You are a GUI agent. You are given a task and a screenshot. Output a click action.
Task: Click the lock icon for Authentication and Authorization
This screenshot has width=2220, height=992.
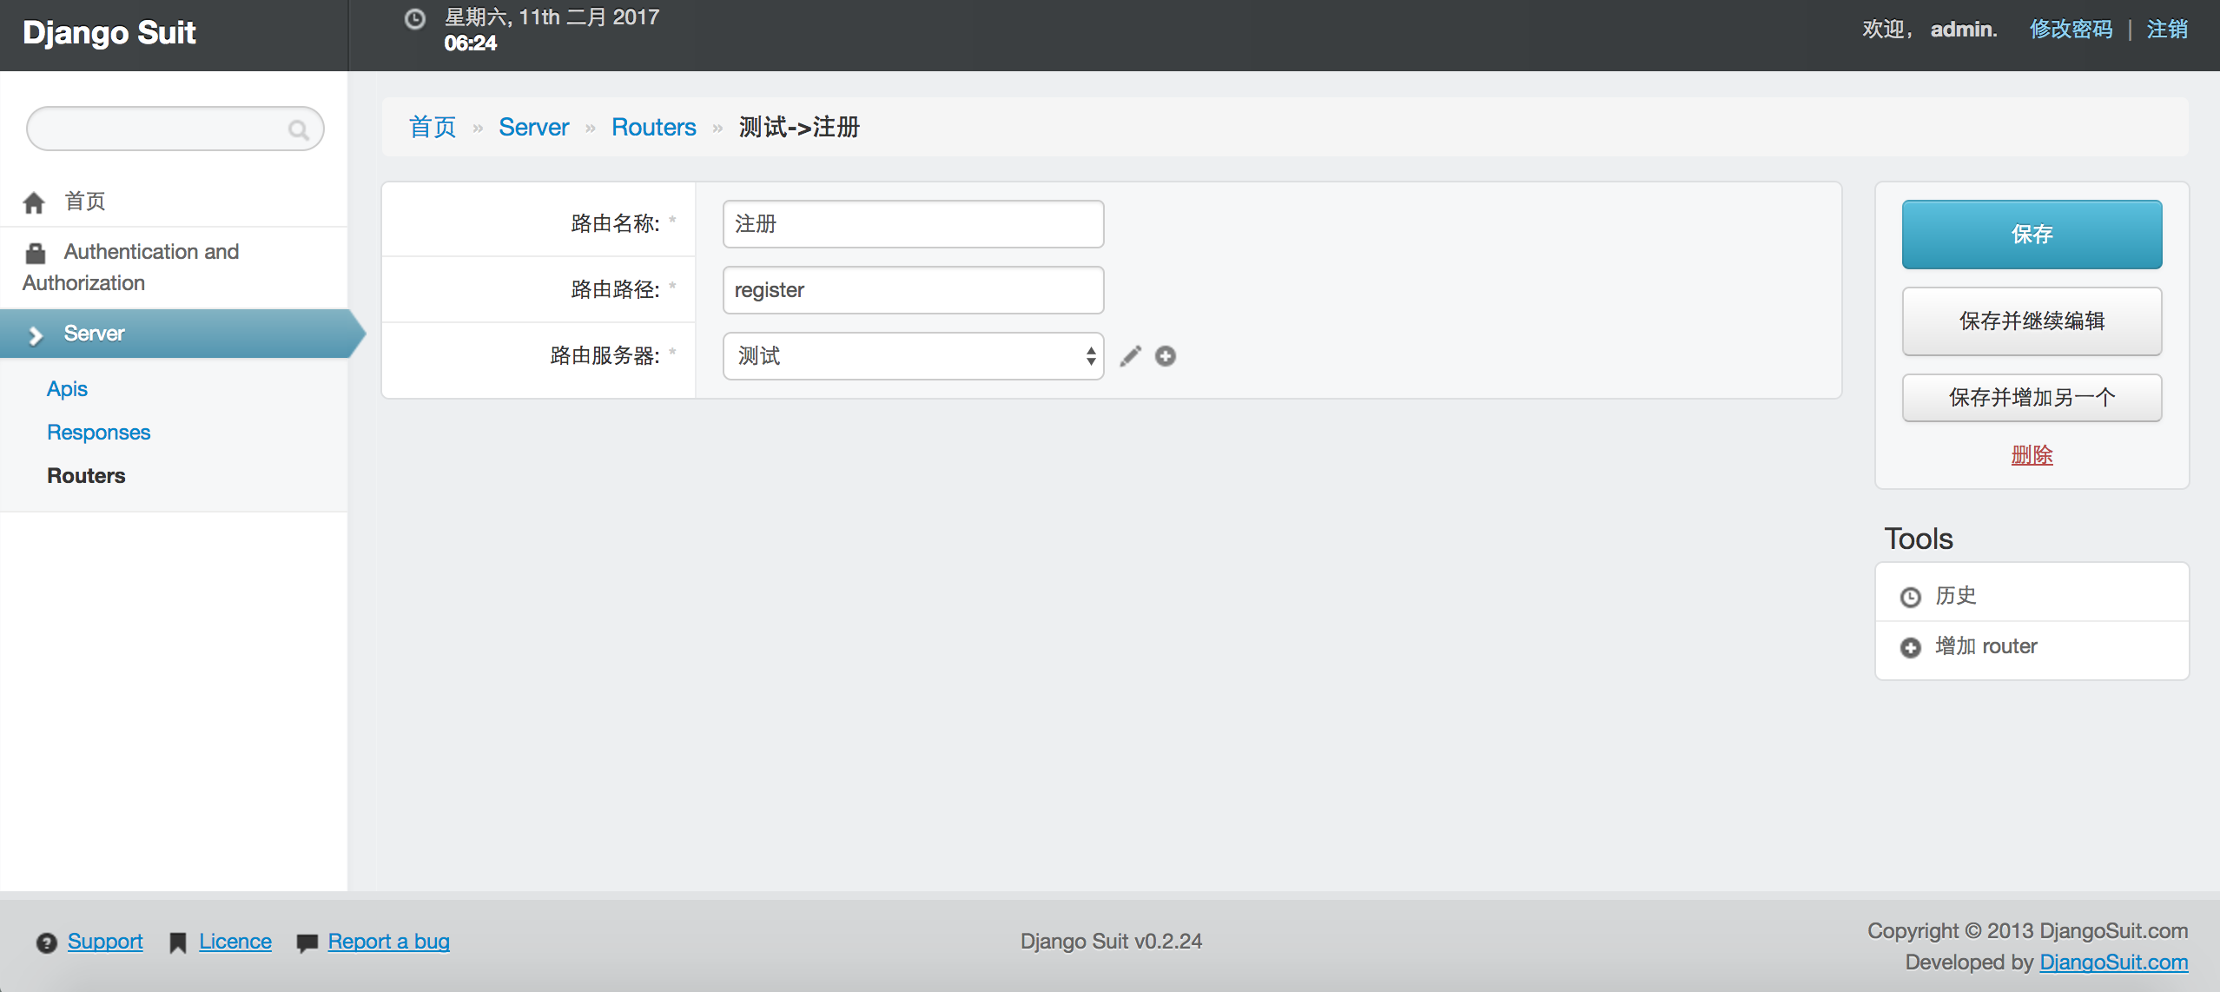pos(36,253)
